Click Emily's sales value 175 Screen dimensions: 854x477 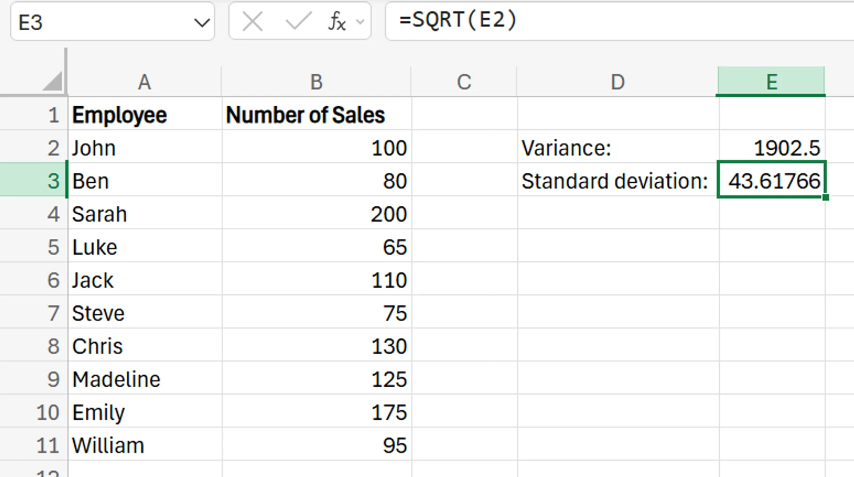click(x=317, y=412)
